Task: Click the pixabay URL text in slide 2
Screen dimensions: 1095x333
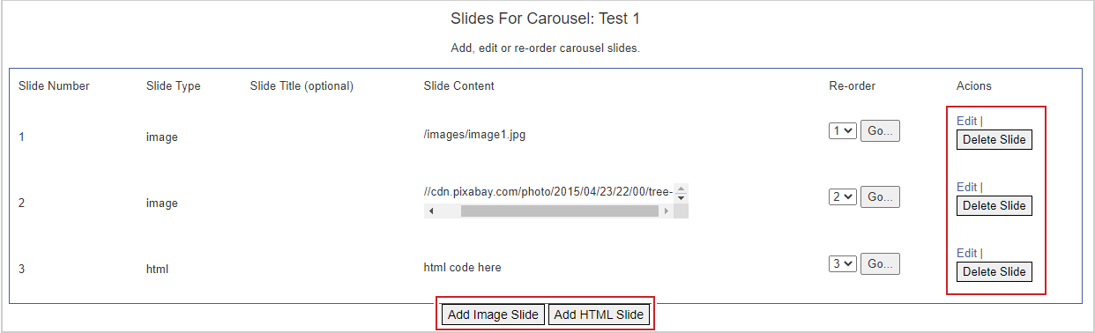Action: [548, 192]
